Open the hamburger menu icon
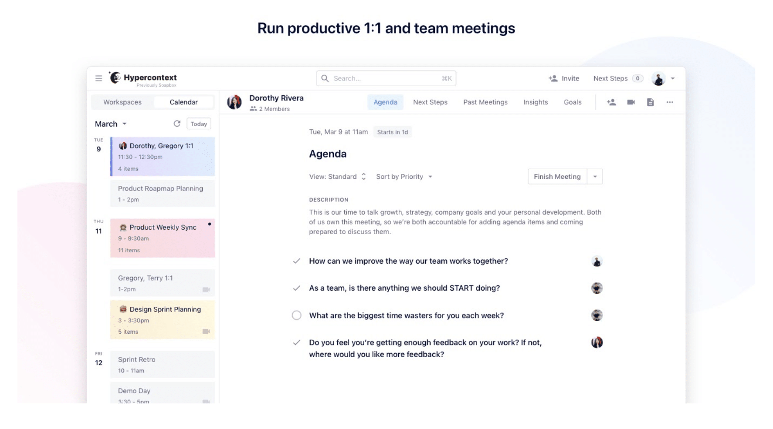This screenshot has width=773, height=429. click(98, 78)
